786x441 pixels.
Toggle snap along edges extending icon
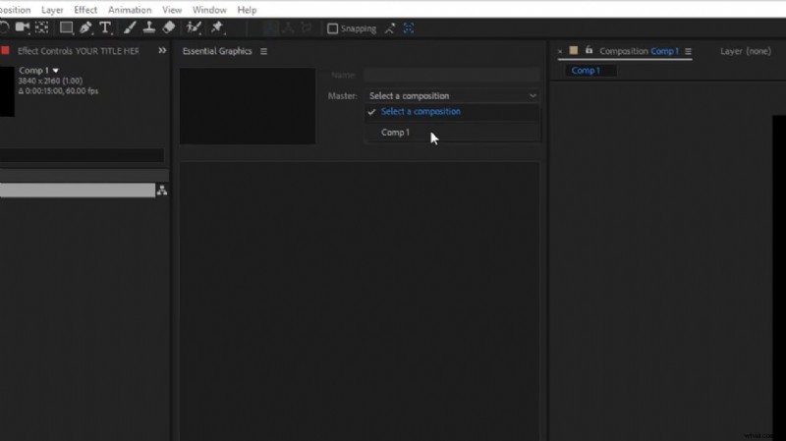pyautogui.click(x=389, y=28)
